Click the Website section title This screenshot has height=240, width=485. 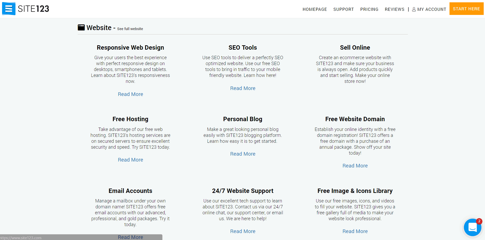tap(99, 28)
